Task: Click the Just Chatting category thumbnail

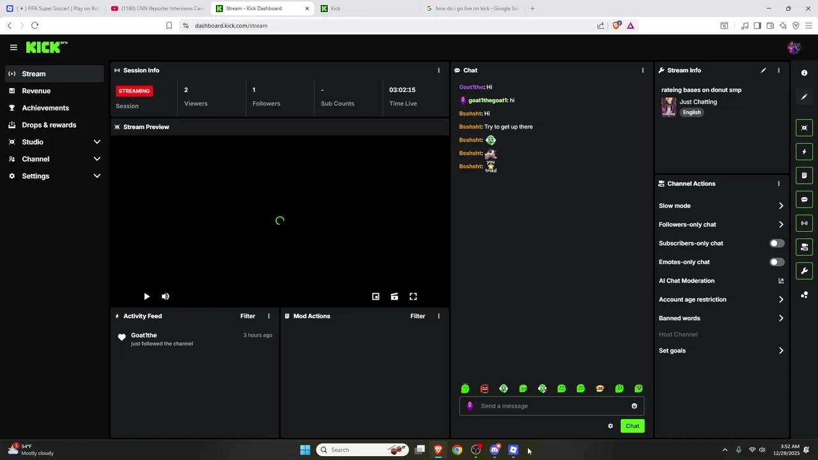Action: tap(668, 107)
